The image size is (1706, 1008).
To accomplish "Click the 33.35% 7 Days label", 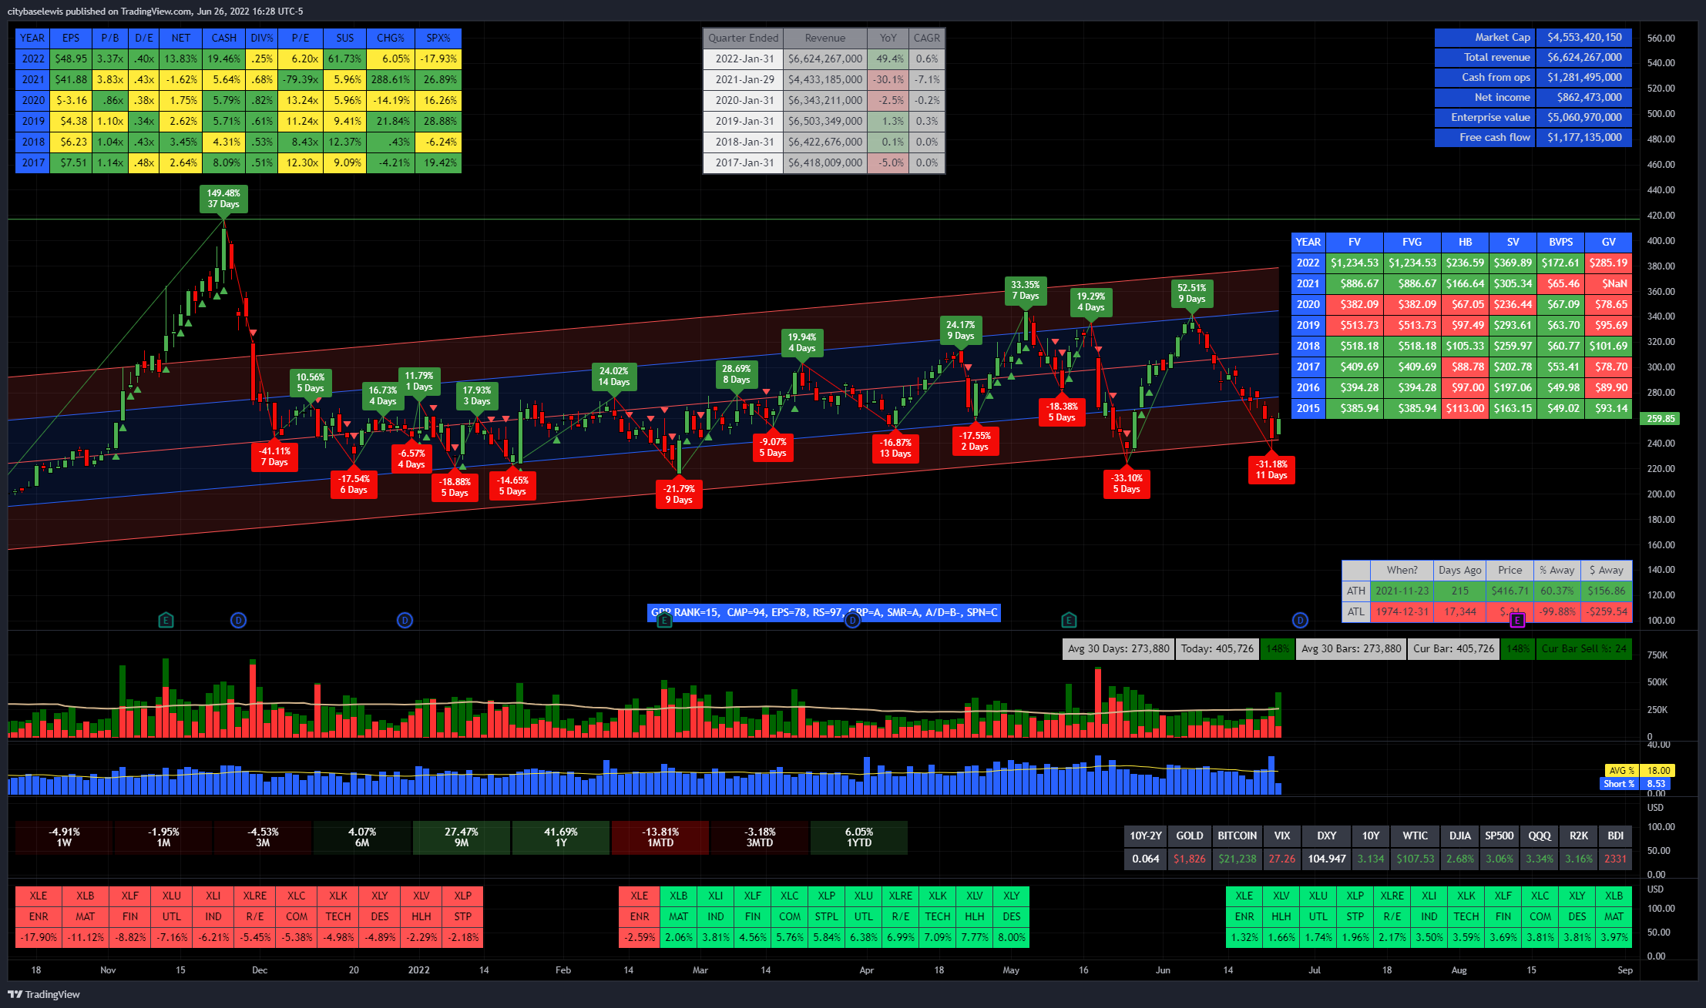I will (1026, 290).
